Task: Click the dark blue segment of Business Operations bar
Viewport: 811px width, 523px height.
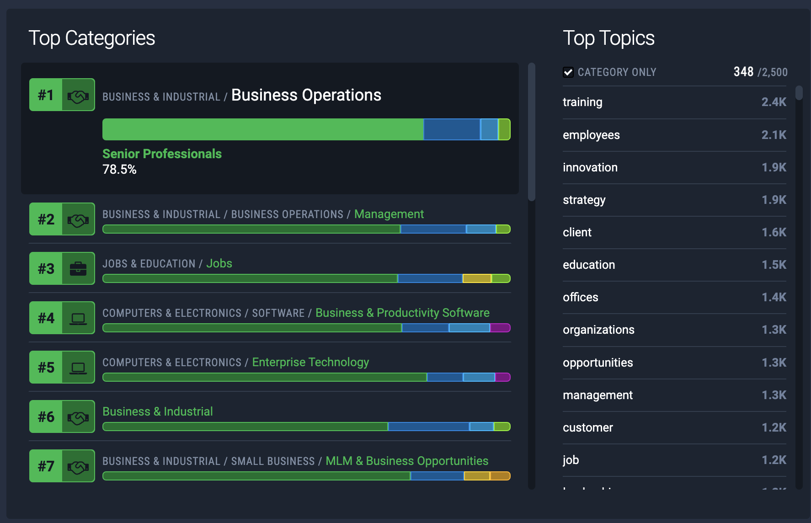Action: pos(452,129)
